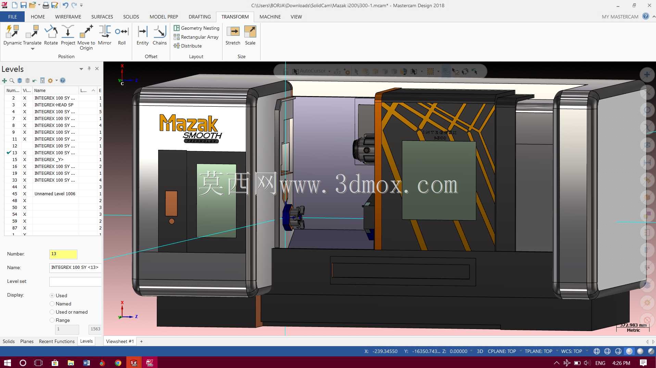Add a new level with plus icon
This screenshot has width=656, height=368.
(4, 81)
